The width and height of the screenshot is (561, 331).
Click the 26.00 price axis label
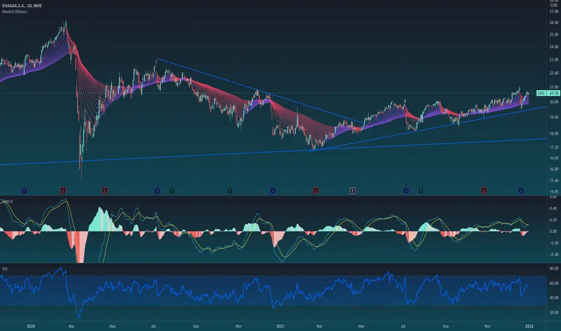pos(554,22)
